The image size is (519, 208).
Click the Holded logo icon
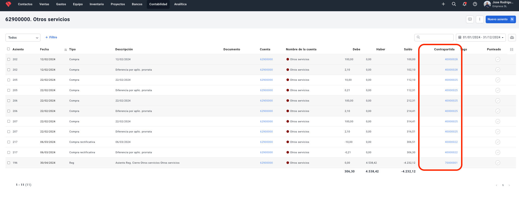coord(8,4)
